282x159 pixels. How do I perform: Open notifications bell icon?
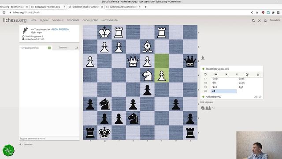(x=265, y=21)
